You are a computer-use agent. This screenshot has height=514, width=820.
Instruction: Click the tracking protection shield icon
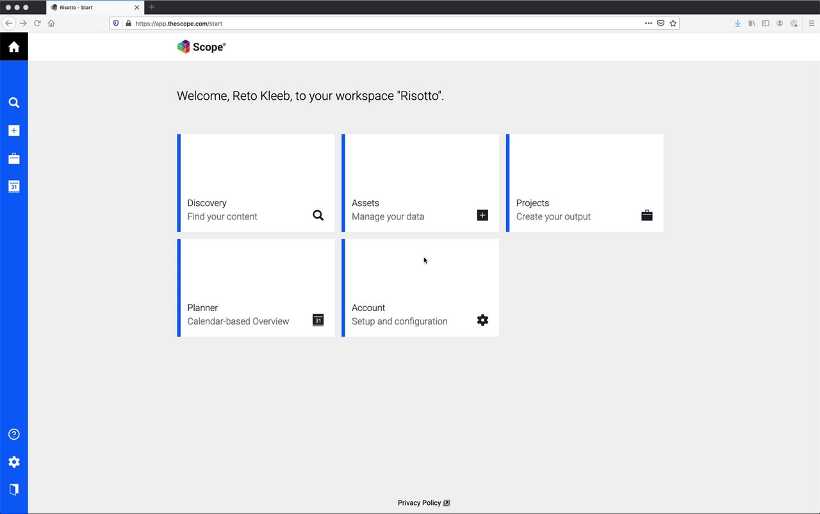point(116,23)
